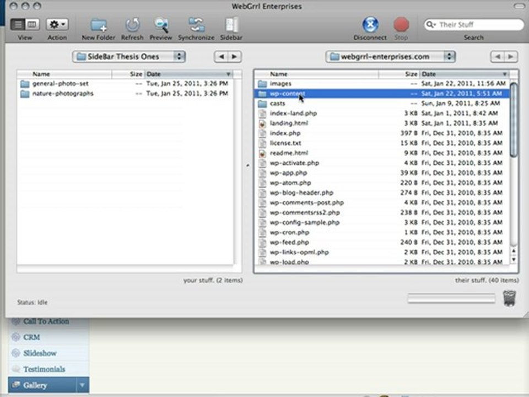Screen dimensions: 529x397
Task: Select the wp-commentsrss2.php file
Action: tap(382, 213)
